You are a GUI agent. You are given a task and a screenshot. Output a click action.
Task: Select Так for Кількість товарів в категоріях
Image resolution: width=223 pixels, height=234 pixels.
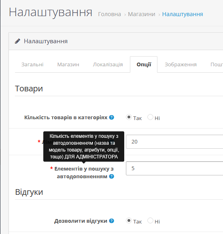click(x=129, y=117)
